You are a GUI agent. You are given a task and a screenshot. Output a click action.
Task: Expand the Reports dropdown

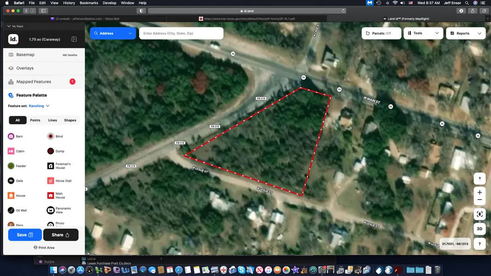tap(466, 34)
